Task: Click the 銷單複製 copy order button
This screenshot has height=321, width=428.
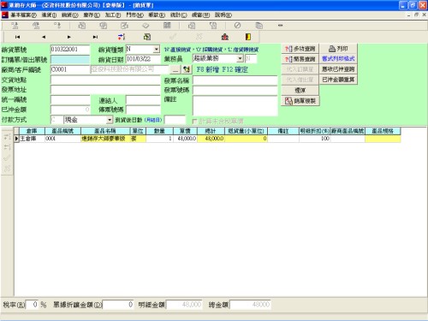Action: (x=300, y=101)
